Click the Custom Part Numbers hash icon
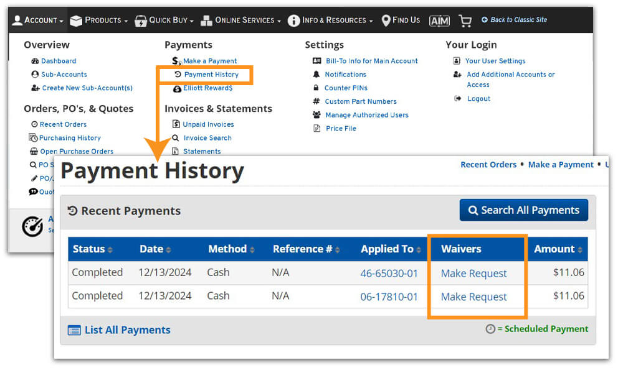Viewport: 623px width, 373px height. pyautogui.click(x=317, y=101)
